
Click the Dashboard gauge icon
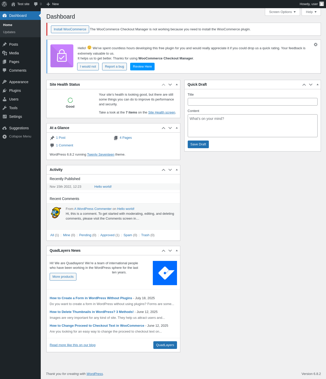[5, 16]
